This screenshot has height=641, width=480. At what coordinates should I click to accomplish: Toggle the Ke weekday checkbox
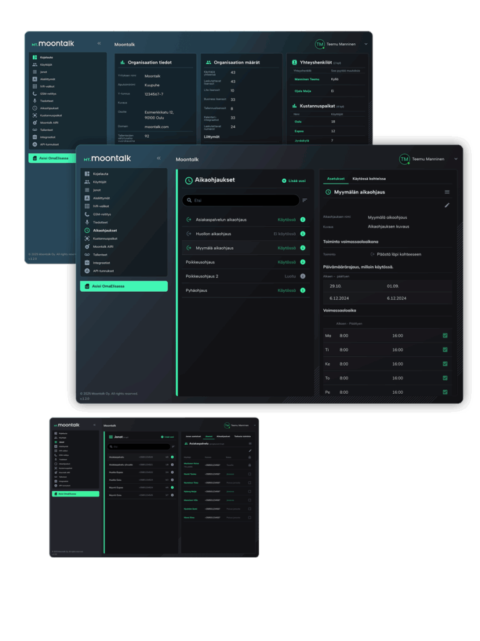[x=445, y=364]
